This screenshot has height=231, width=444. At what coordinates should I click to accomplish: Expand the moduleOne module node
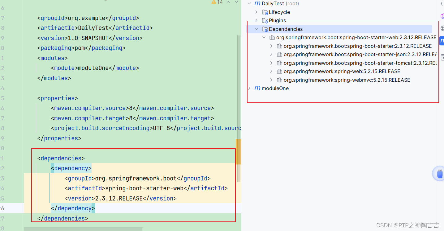coord(250,88)
